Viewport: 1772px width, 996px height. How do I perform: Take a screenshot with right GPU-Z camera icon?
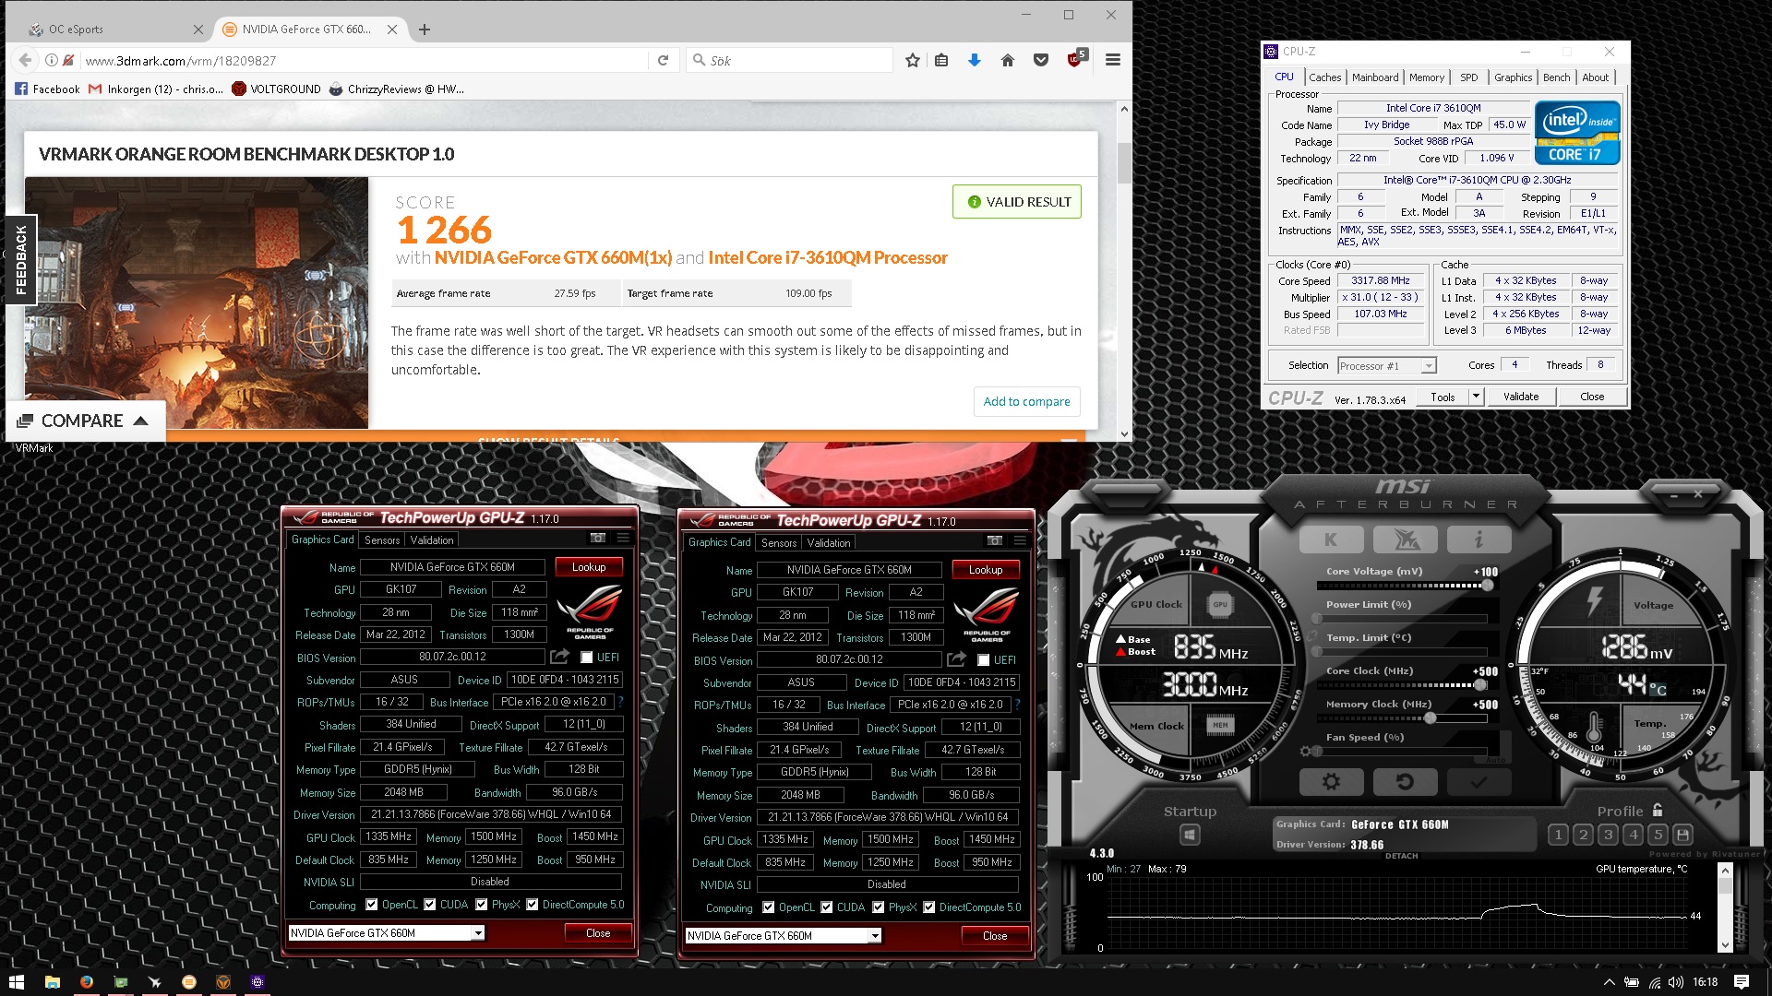point(995,541)
